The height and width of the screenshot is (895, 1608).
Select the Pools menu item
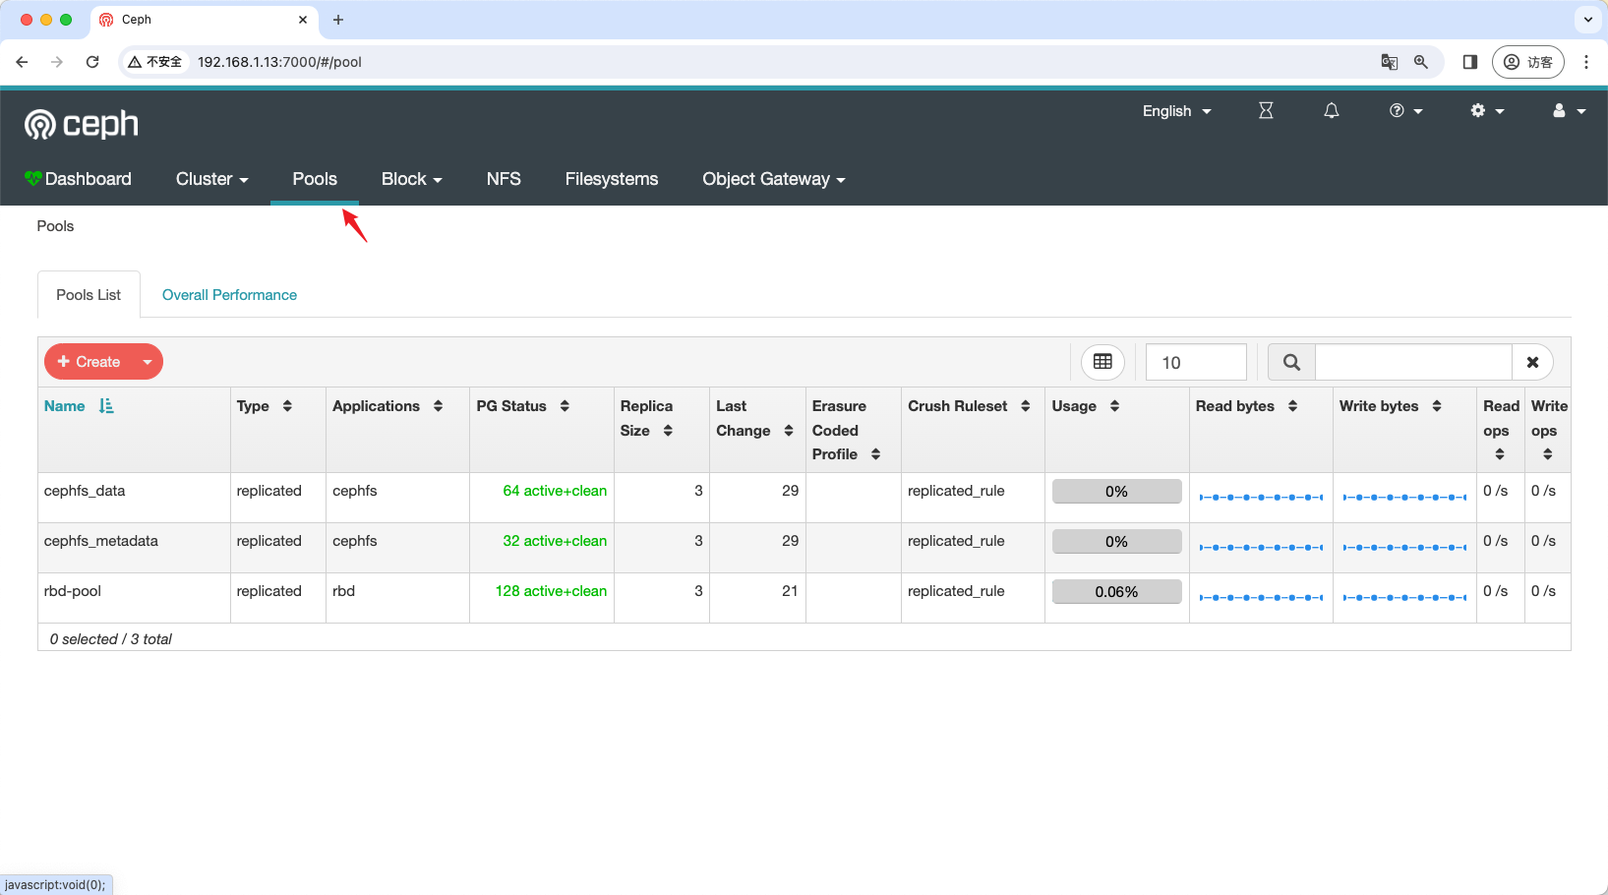pos(315,179)
